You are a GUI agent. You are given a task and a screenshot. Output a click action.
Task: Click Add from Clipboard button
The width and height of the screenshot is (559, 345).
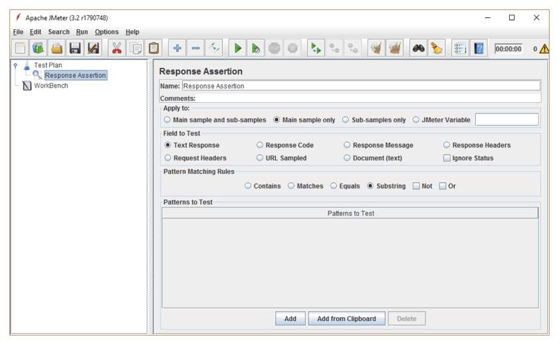346,318
